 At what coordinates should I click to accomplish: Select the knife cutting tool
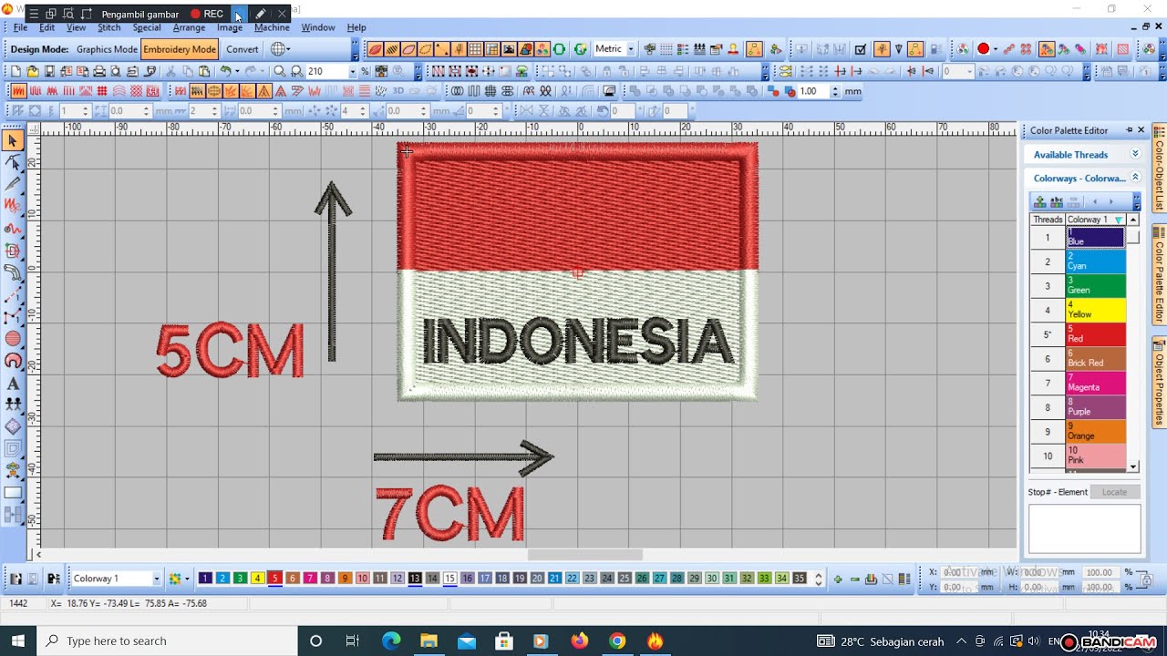[13, 184]
